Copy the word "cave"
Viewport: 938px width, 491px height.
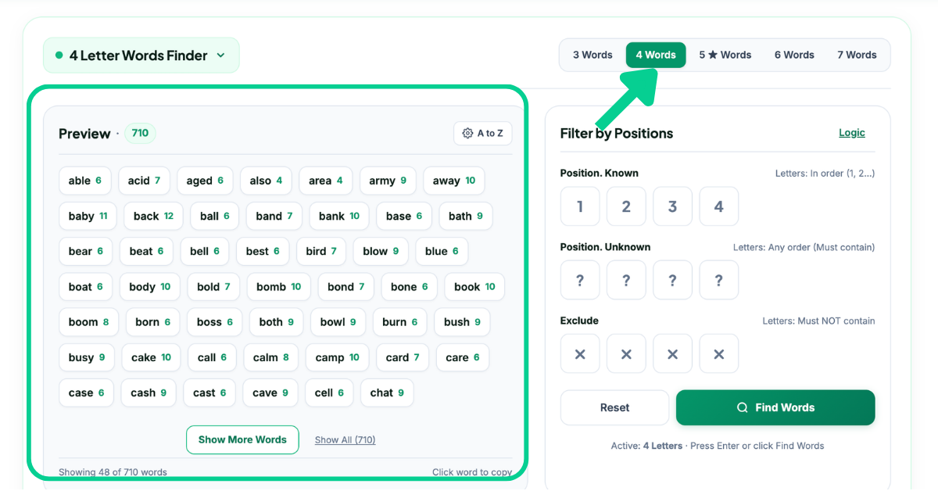[x=270, y=392]
